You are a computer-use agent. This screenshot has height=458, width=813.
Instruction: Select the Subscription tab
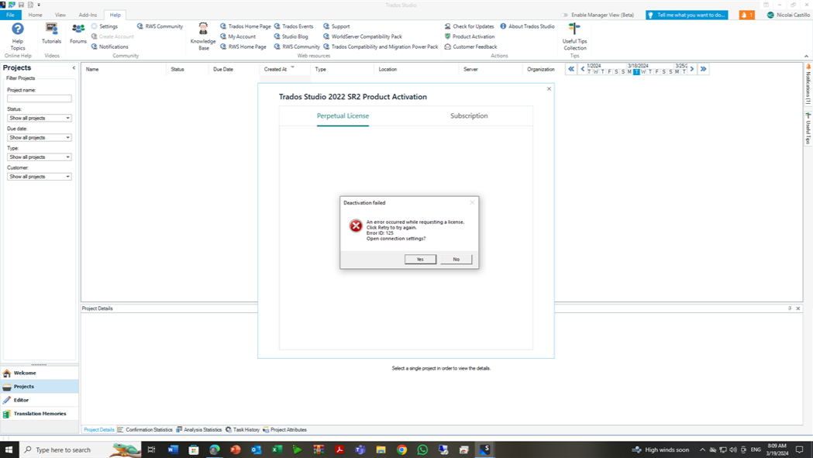coord(469,116)
